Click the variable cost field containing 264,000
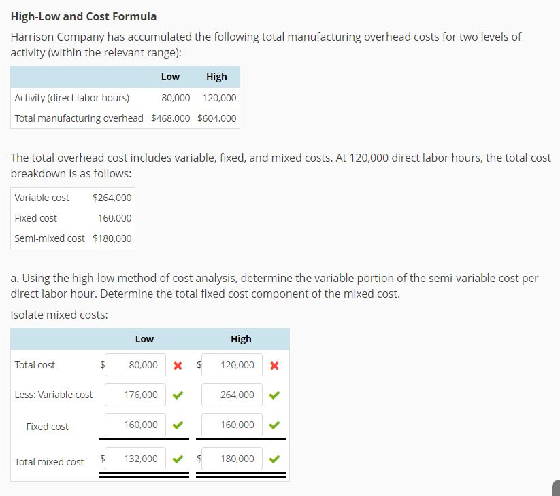560x496 pixels. pos(232,395)
